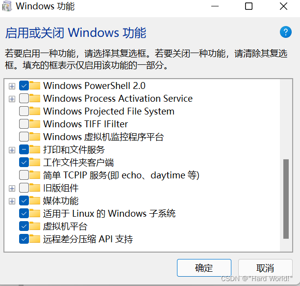This screenshot has height=286, width=300.
Task: Expand Windows Process Activation Service node
Action: 12,99
